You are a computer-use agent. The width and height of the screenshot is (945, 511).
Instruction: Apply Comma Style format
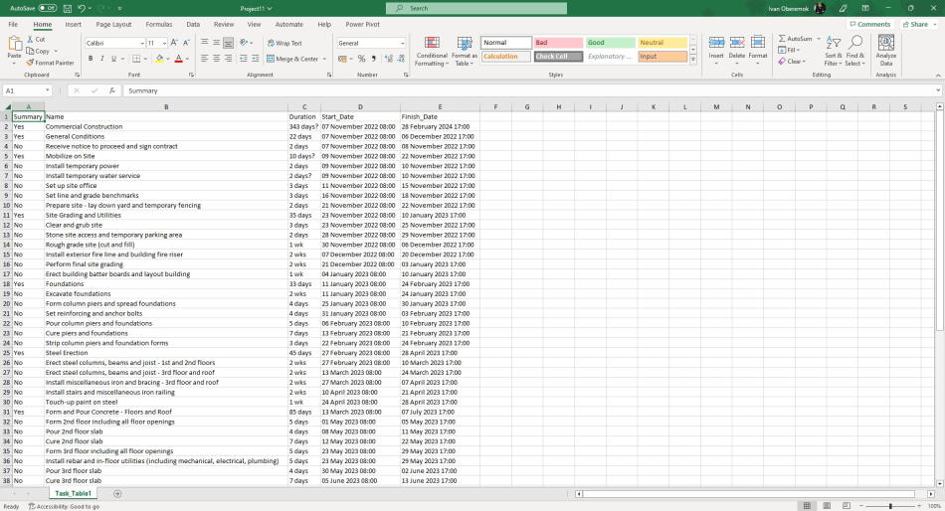[374, 59]
